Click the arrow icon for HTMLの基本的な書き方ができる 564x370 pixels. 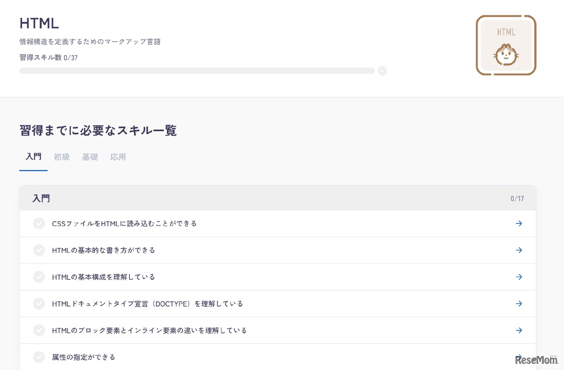[519, 250]
